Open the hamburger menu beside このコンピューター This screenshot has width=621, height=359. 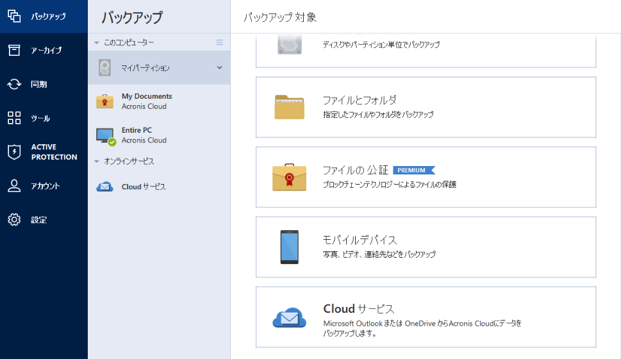[219, 42]
